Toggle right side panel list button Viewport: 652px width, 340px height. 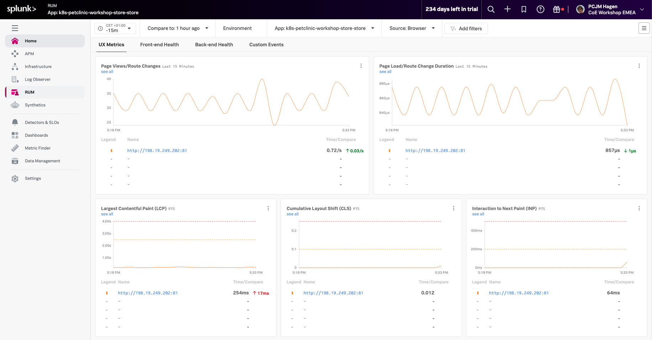644,28
